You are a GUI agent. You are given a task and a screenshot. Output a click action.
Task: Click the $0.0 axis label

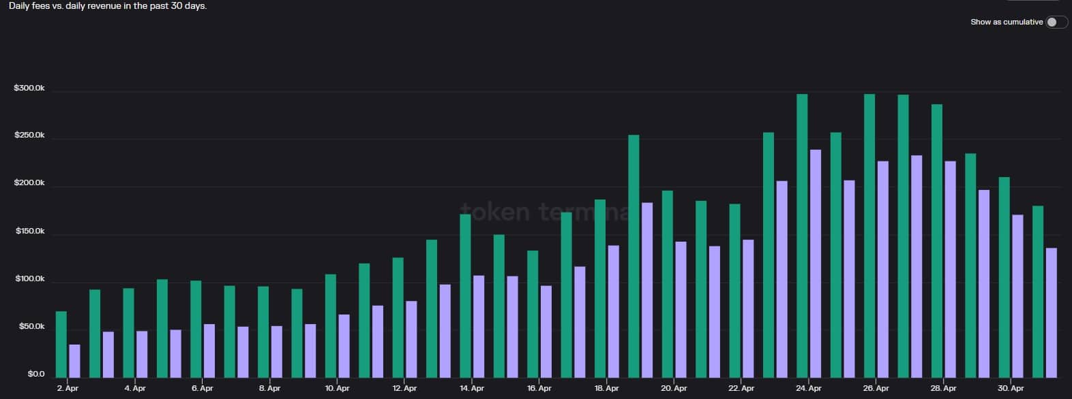click(x=36, y=374)
